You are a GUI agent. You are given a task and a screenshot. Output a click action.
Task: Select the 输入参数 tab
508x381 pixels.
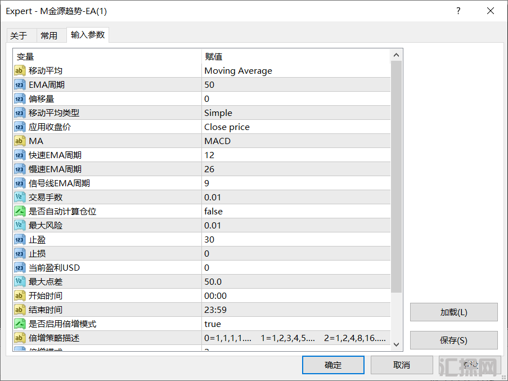(87, 35)
